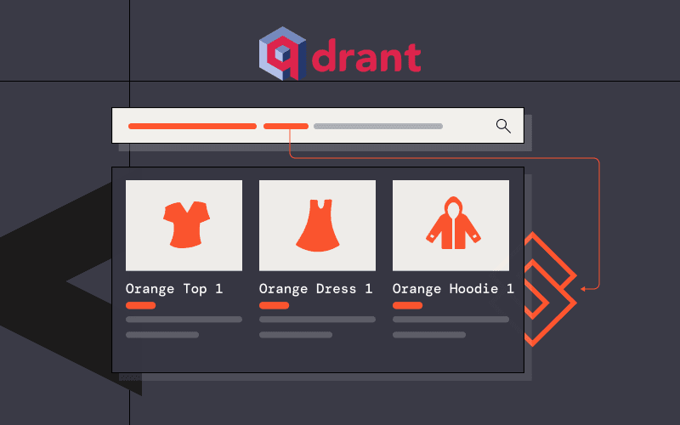Select the orange dress icon
The width and height of the screenshot is (680, 425).
[317, 224]
